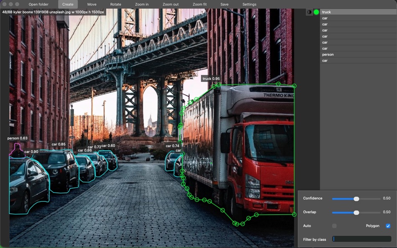Toggle the contrast half-circle icon
Viewport: 397px width, 248px height.
coord(309,12)
